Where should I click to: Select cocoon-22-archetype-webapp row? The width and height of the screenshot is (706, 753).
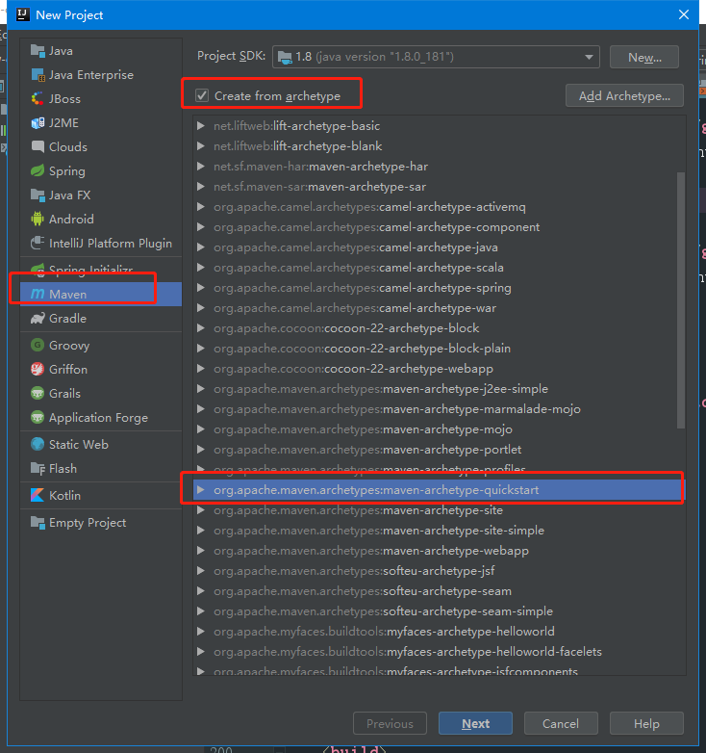coord(440,369)
